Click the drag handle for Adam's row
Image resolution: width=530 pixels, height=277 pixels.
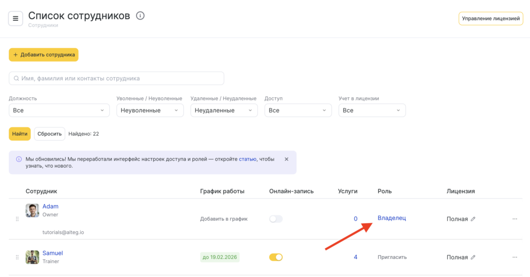tap(17, 219)
